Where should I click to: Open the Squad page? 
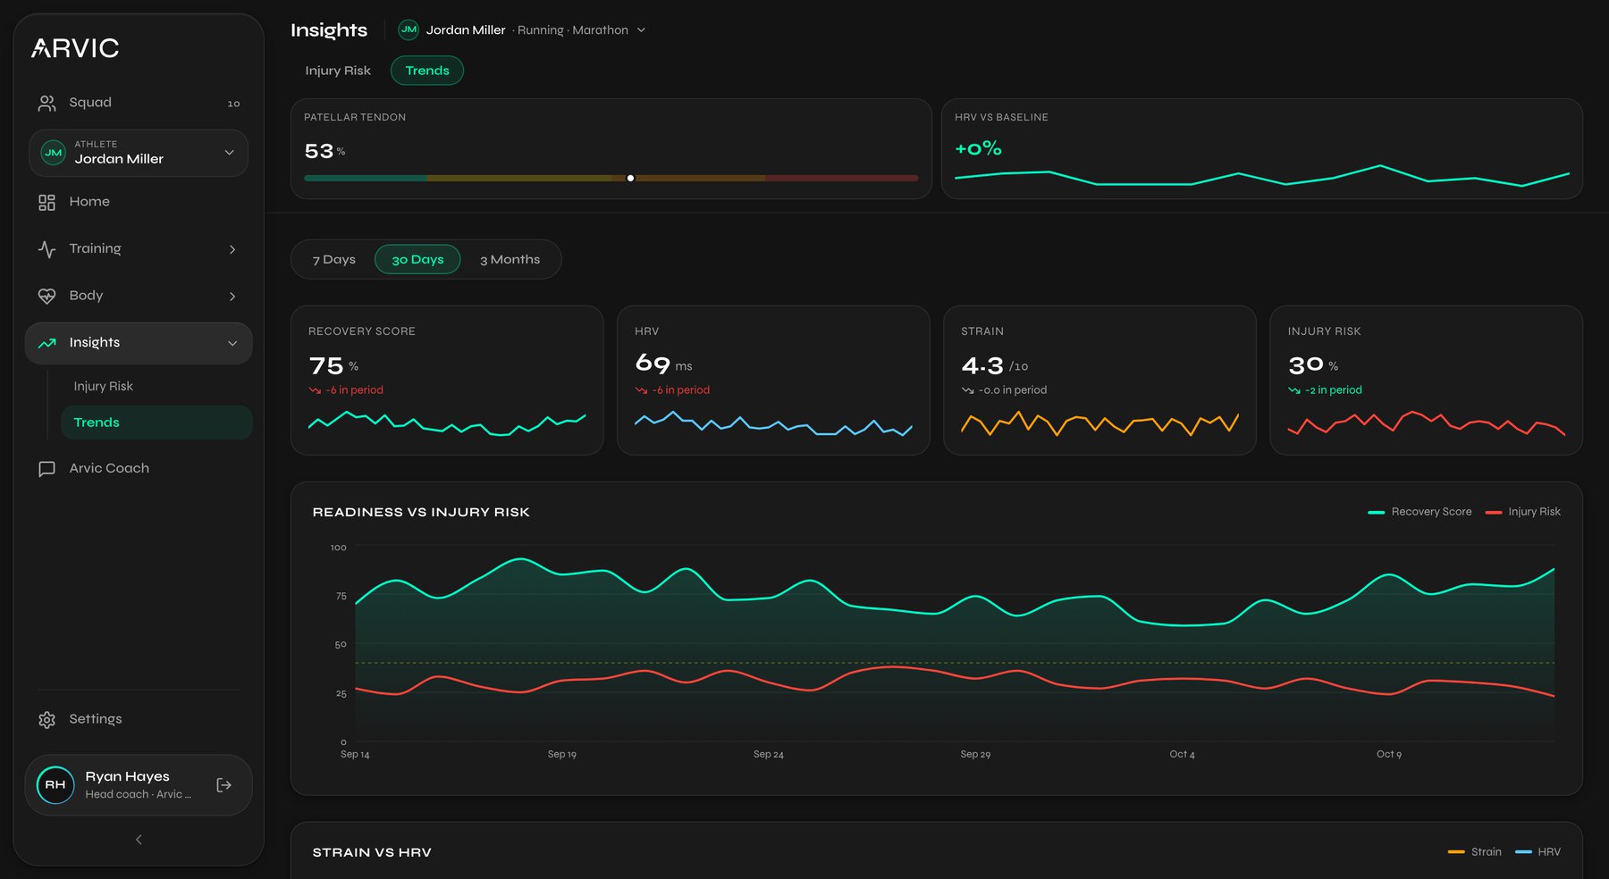click(x=139, y=104)
